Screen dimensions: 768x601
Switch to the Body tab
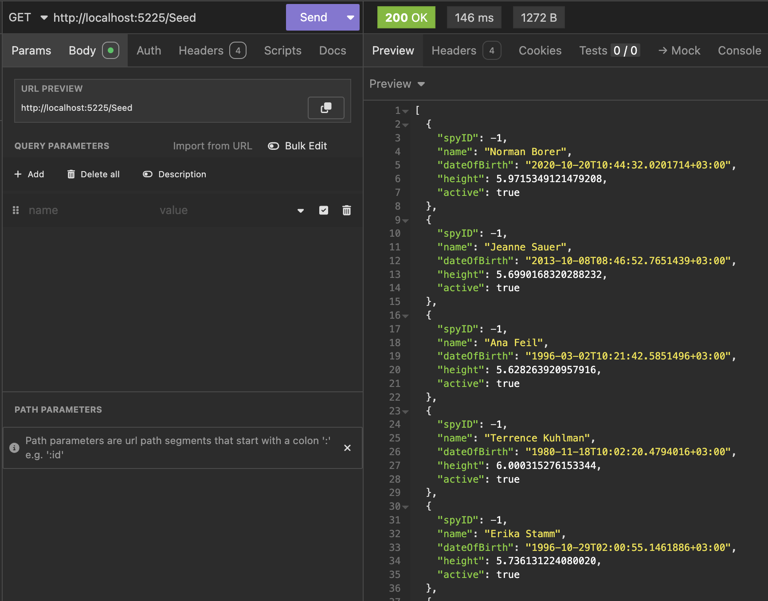[82, 51]
